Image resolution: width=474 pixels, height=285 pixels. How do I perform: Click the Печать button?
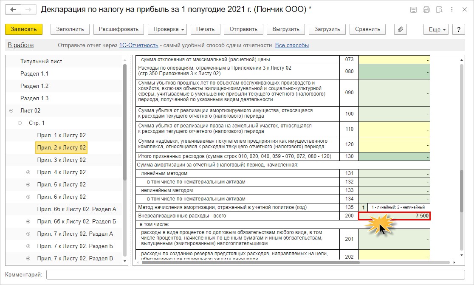point(205,29)
